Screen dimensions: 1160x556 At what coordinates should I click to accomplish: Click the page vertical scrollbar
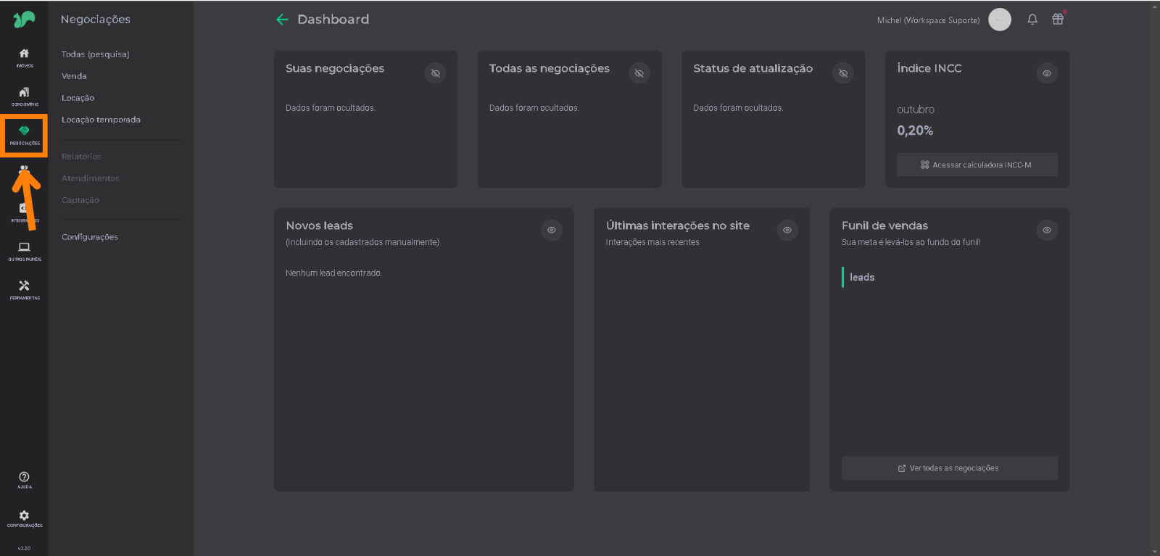pos(1155,278)
